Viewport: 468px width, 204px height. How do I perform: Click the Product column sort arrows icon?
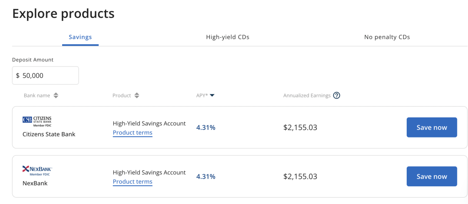coord(137,96)
